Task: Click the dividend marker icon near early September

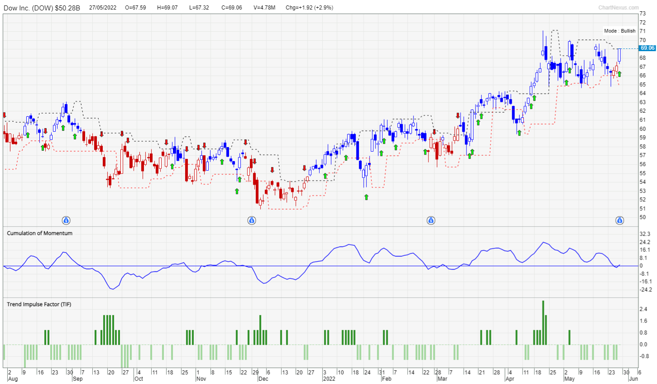Action: [x=66, y=221]
